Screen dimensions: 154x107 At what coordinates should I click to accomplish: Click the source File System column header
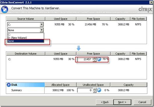[x=138, y=19]
